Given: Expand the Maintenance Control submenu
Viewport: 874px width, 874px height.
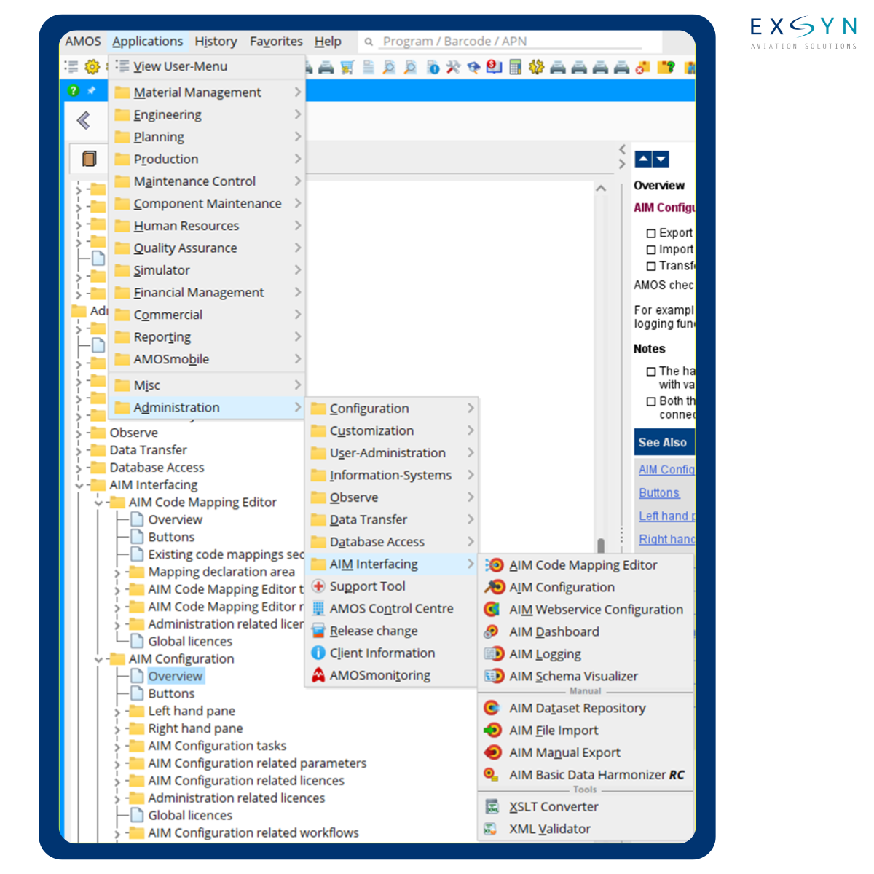Looking at the screenshot, I should (x=207, y=181).
